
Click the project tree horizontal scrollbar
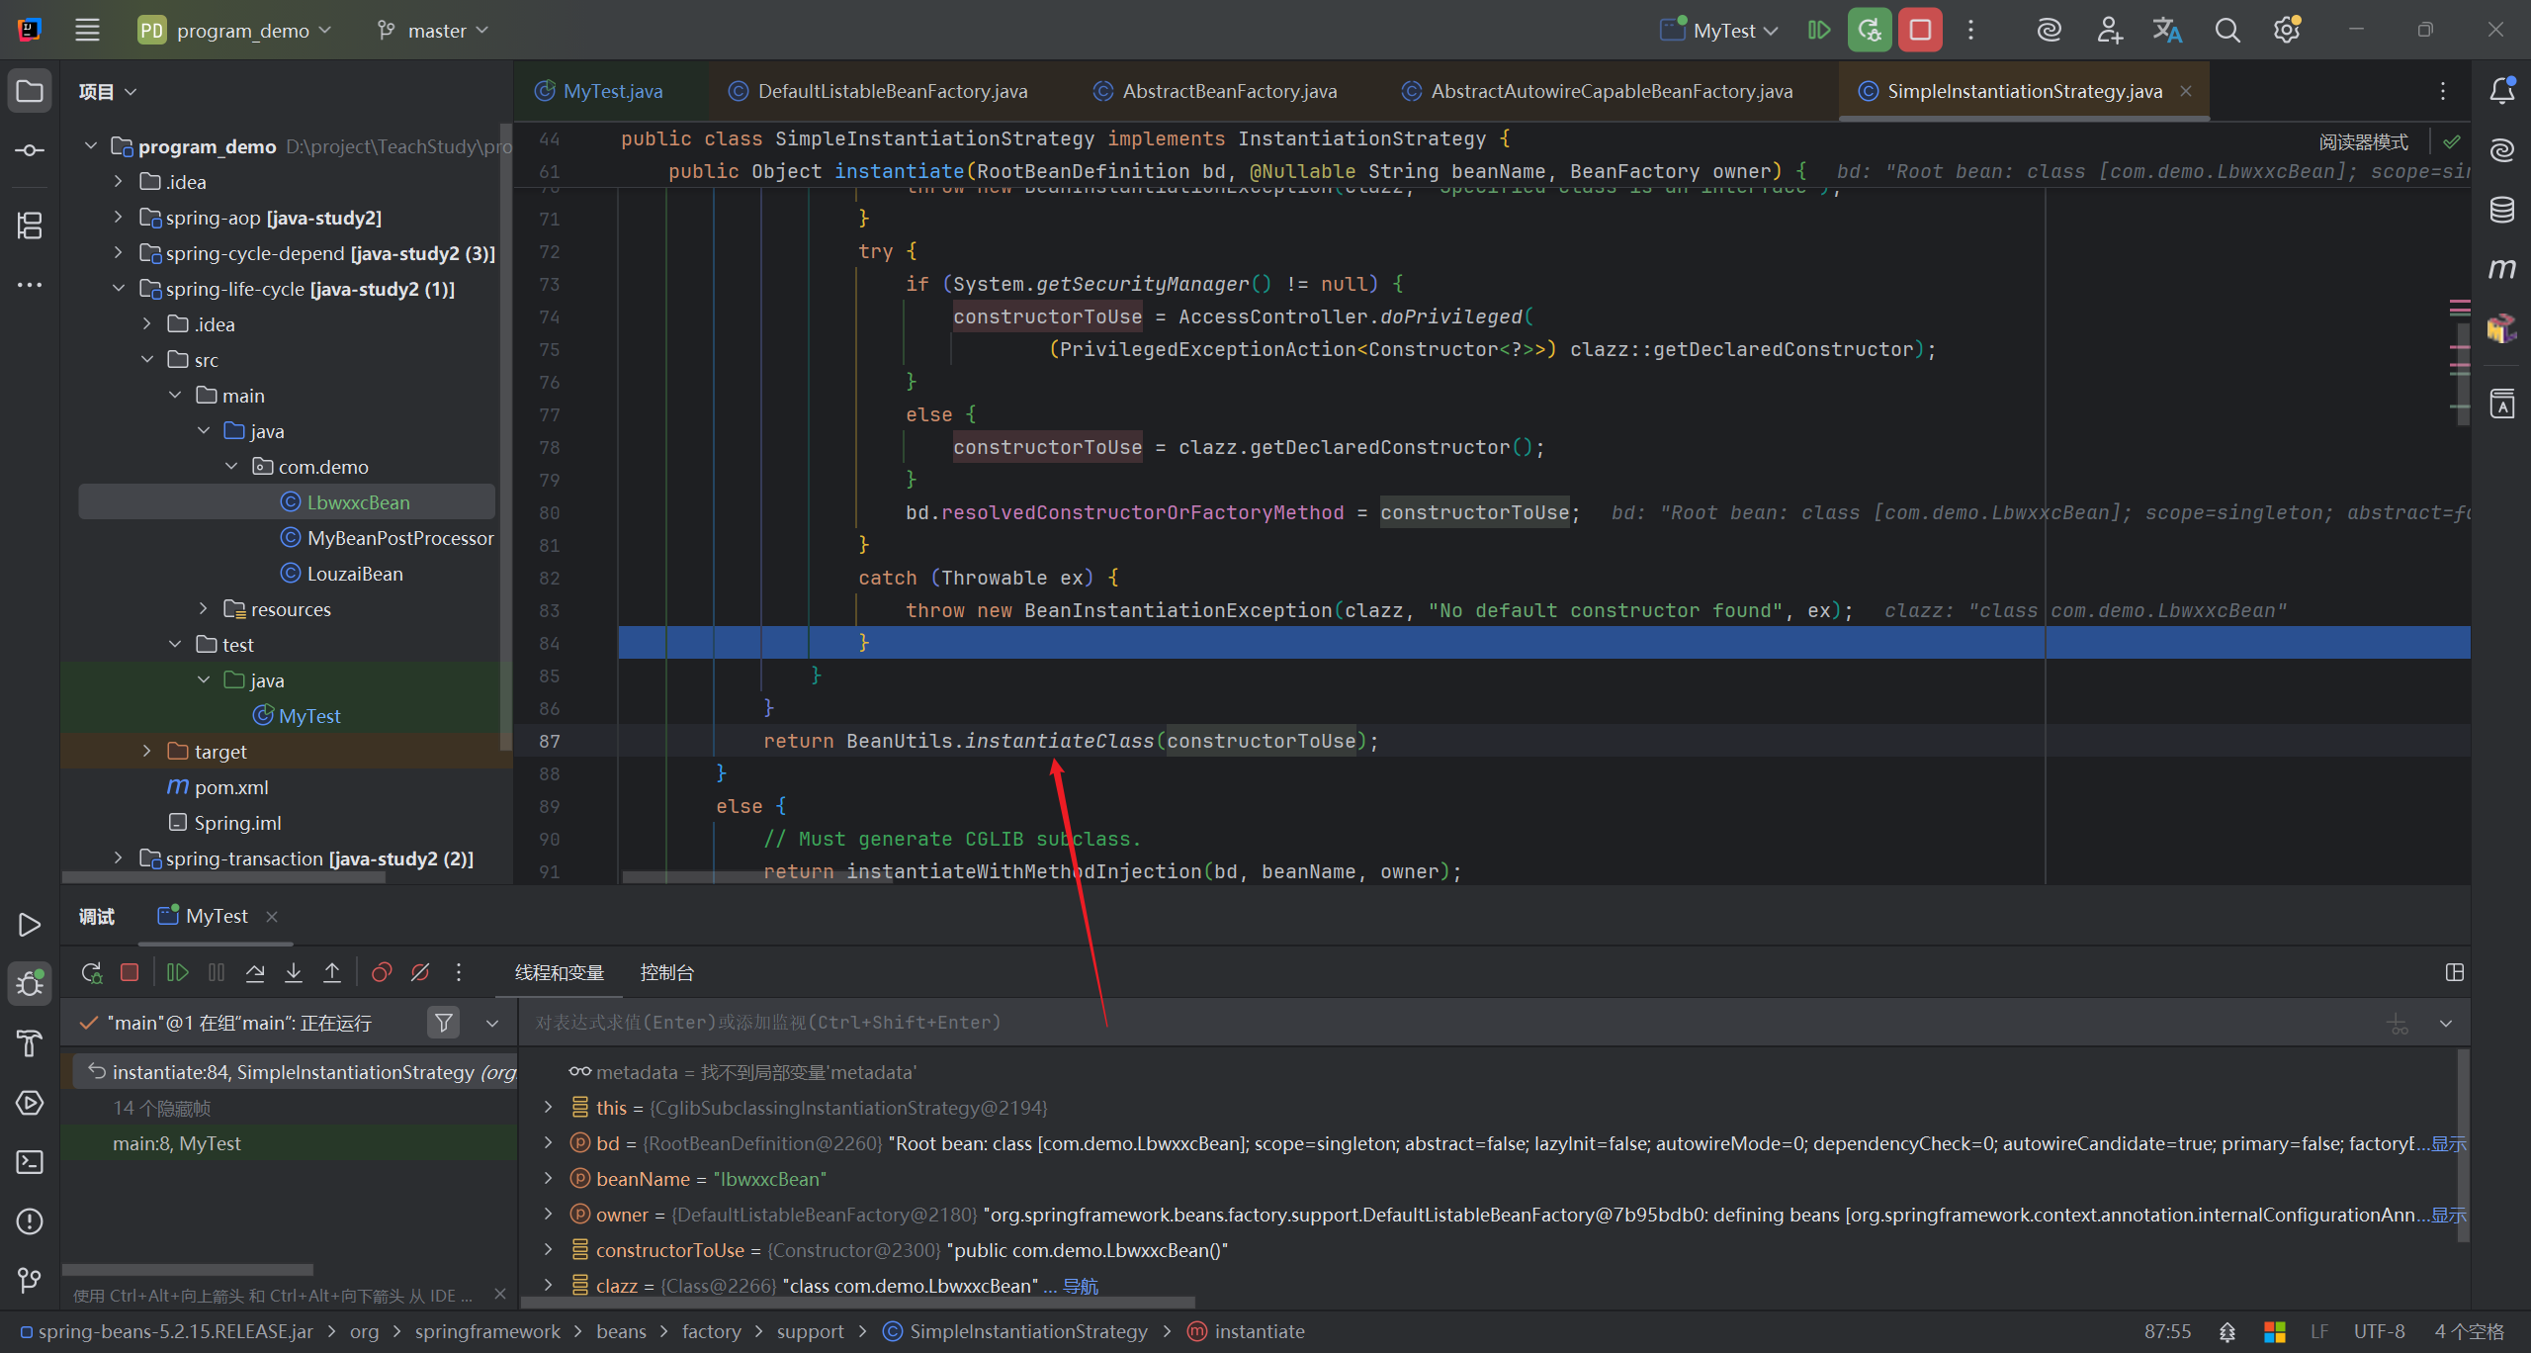pos(223,877)
